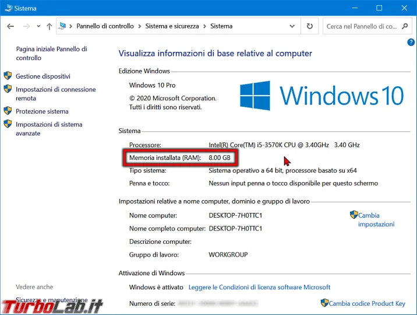The width and height of the screenshot is (417, 315).
Task: Maximize the Sistema window
Action: (x=379, y=8)
